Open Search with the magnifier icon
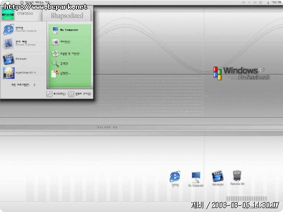283x212 pixels. point(60,63)
